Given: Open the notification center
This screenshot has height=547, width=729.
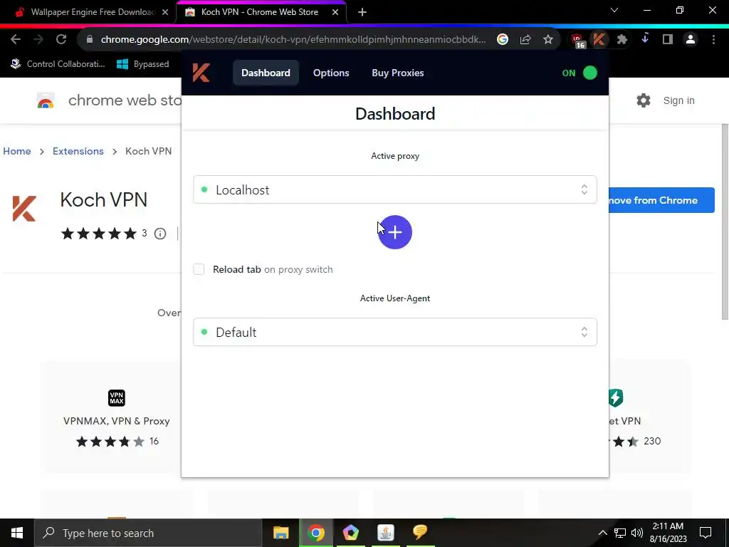Looking at the screenshot, I should [706, 533].
